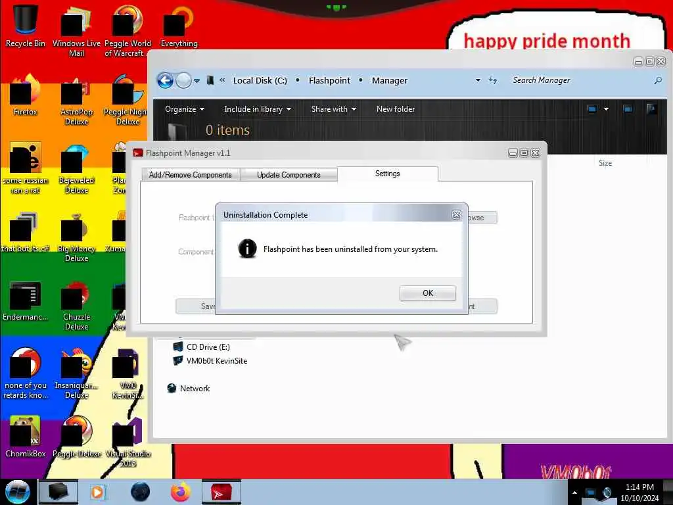Image resolution: width=673 pixels, height=505 pixels.
Task: Switch to Update Components tab
Action: tap(289, 175)
